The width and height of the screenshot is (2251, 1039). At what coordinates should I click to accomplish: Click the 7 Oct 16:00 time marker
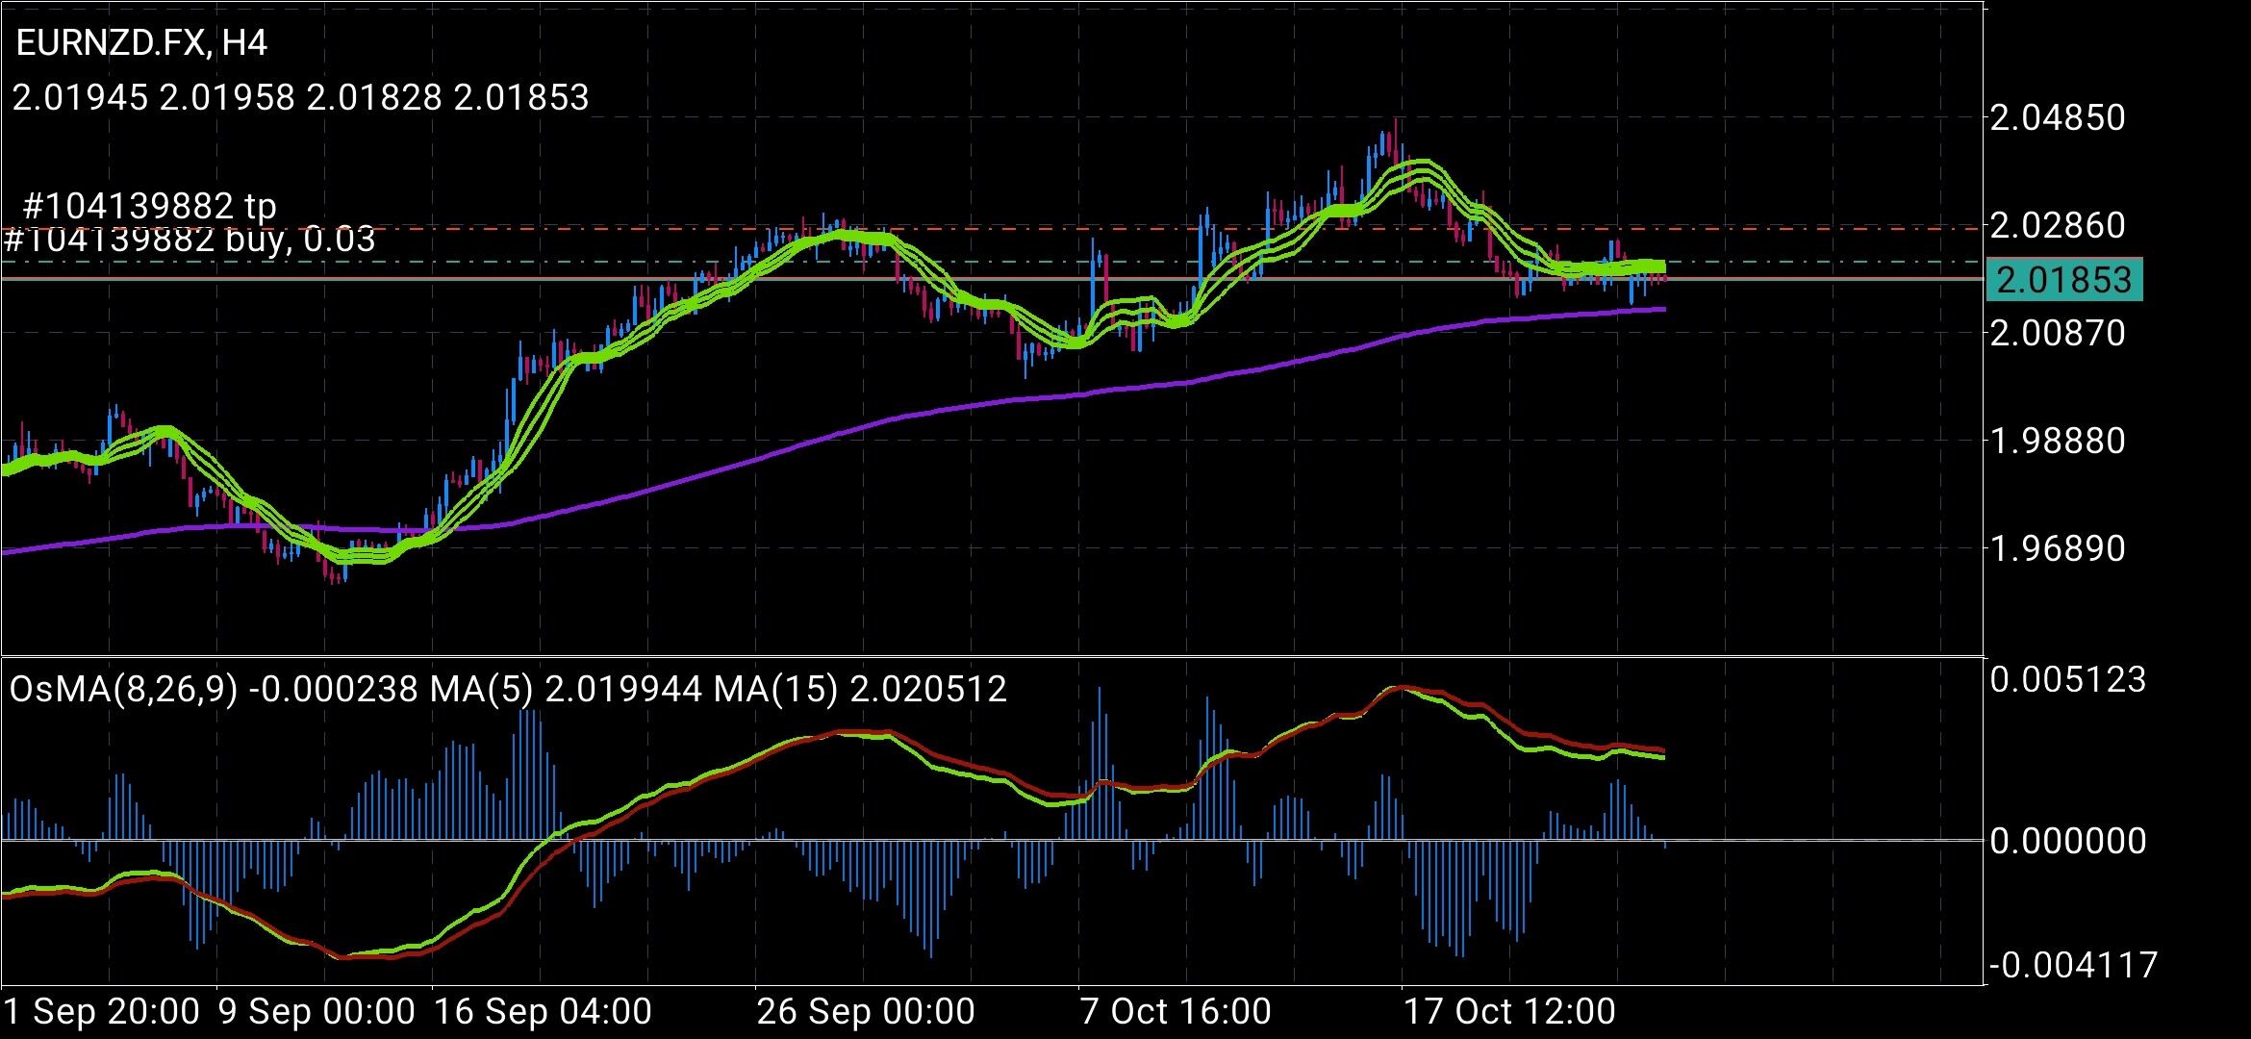pos(1176,1012)
